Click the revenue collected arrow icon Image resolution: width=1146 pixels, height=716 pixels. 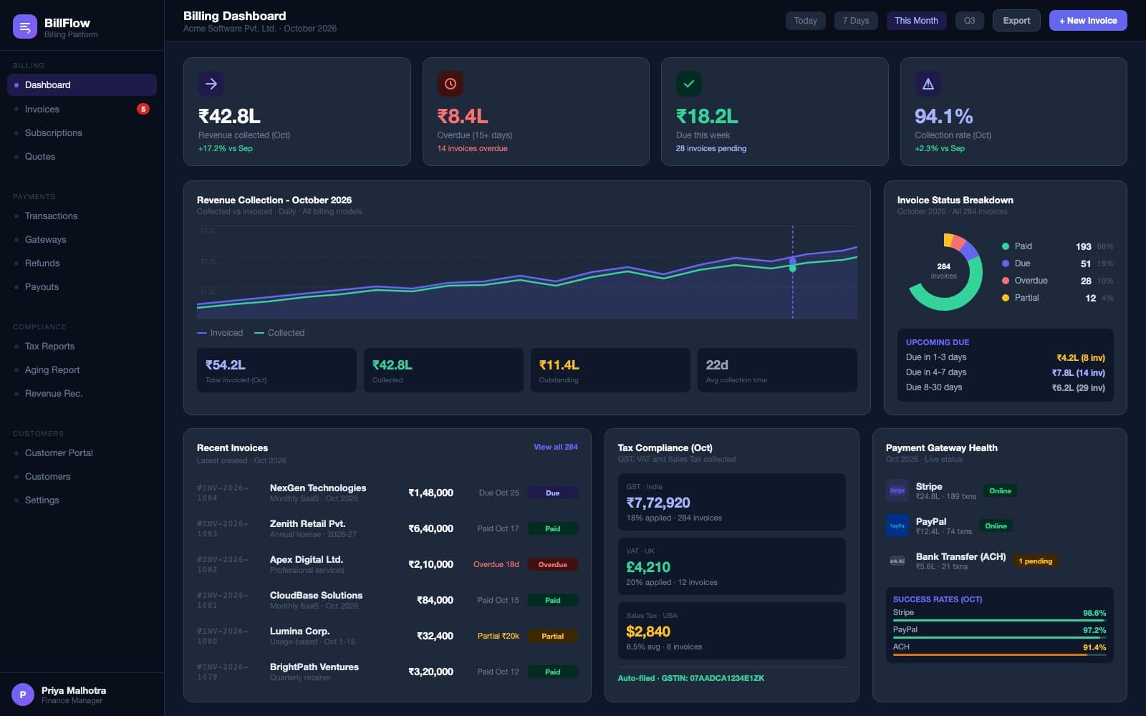[211, 84]
